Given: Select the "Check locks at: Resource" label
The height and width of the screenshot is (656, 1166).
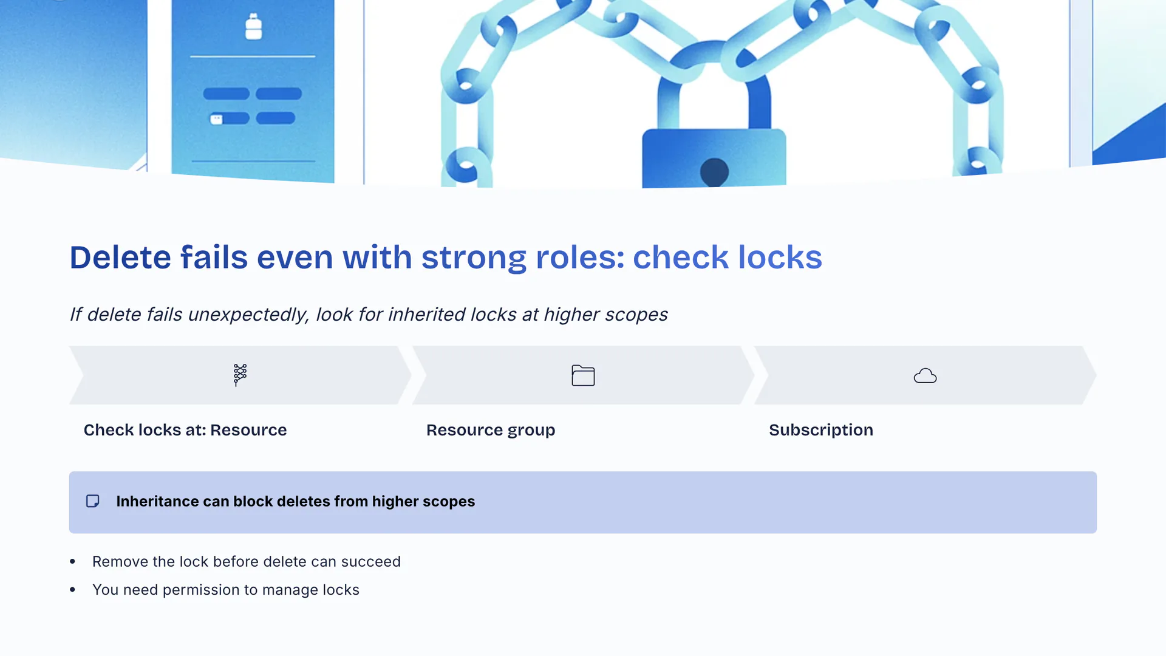Looking at the screenshot, I should 185,430.
